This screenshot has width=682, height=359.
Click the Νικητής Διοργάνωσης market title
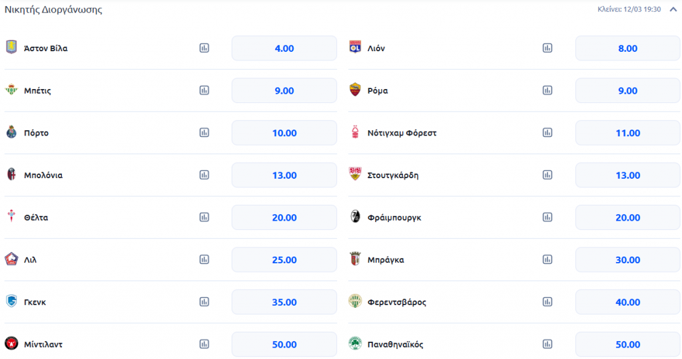(x=53, y=10)
